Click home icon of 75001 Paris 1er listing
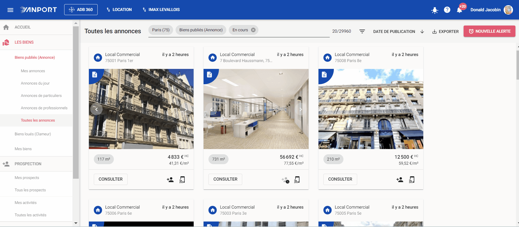519x227 pixels. pos(98,58)
